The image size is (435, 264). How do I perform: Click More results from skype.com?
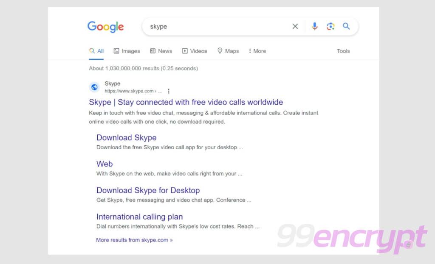click(134, 240)
